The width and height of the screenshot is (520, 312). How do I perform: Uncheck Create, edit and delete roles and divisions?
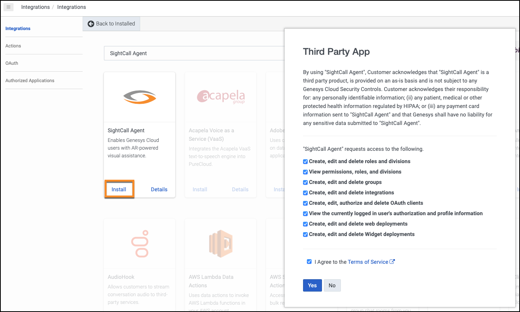point(305,162)
